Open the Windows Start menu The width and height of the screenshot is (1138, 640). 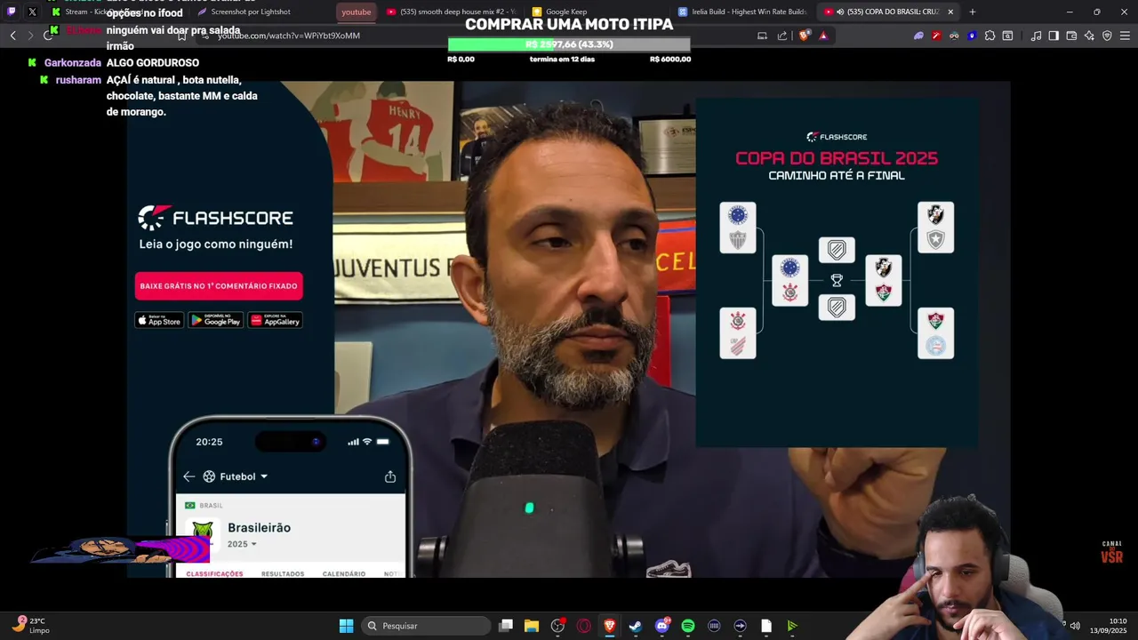[x=346, y=626]
